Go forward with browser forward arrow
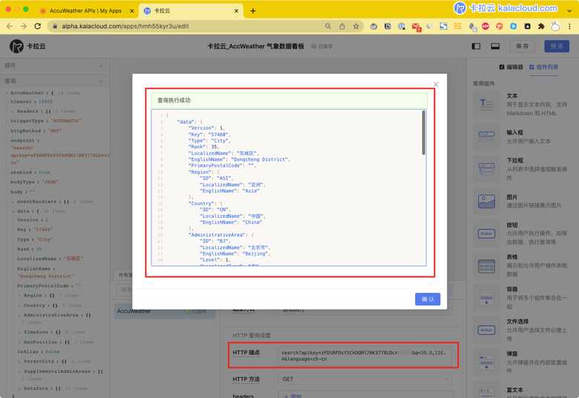 pos(23,26)
